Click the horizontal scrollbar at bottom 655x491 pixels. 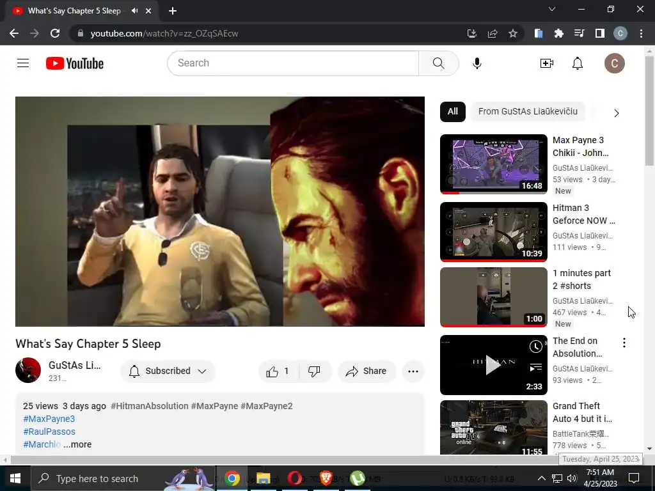tap(284, 460)
